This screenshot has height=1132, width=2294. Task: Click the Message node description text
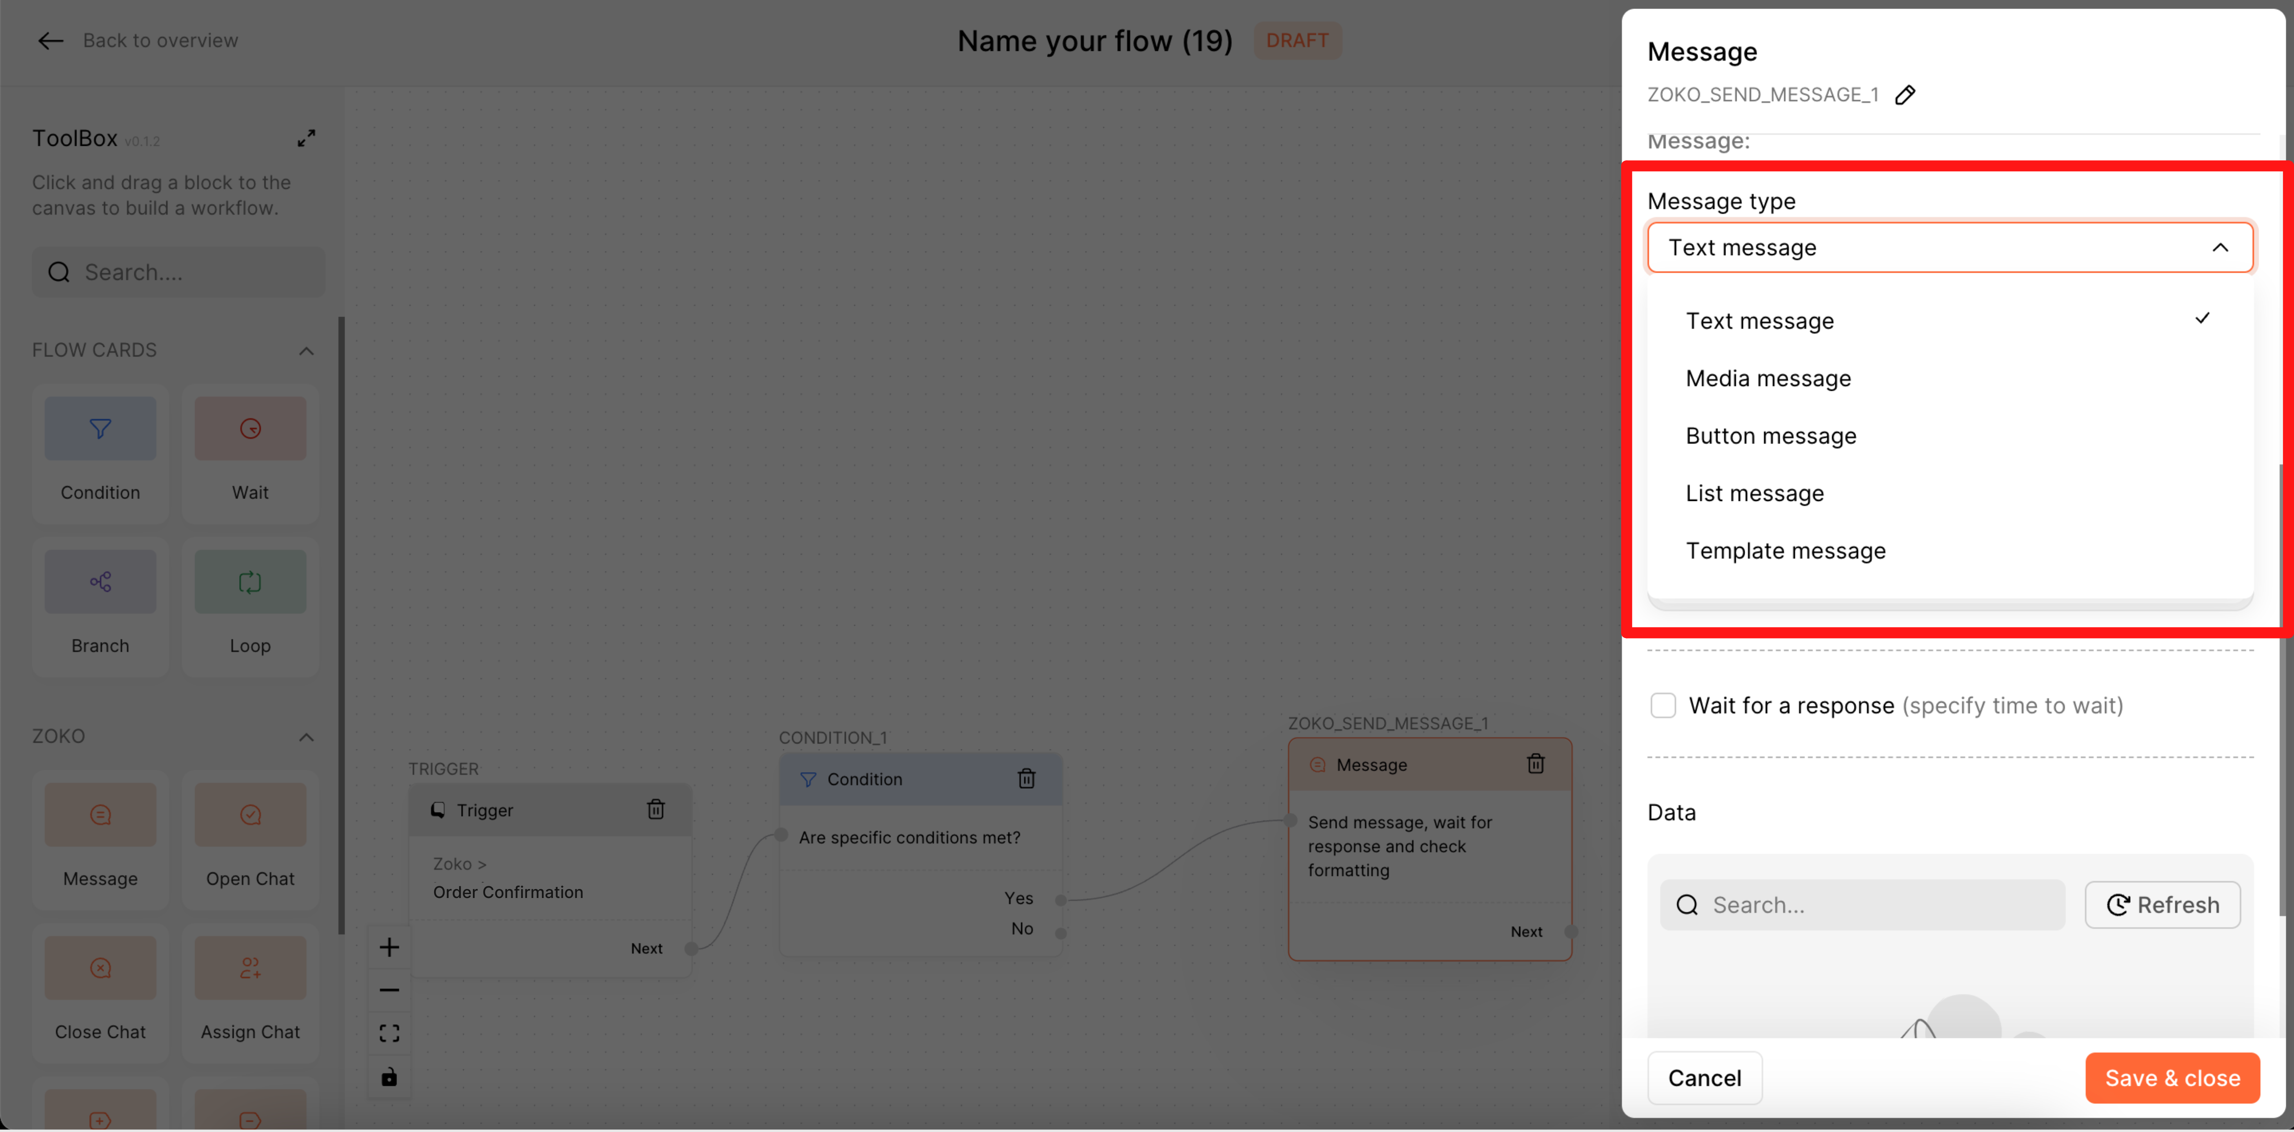(x=1400, y=846)
